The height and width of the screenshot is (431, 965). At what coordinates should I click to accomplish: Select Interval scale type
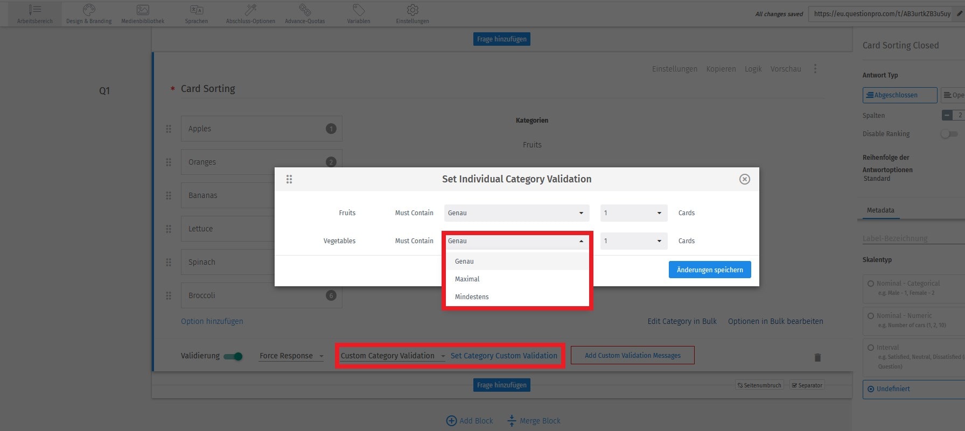pyautogui.click(x=871, y=348)
